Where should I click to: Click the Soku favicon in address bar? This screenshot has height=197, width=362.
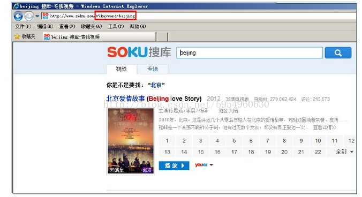(46, 16)
